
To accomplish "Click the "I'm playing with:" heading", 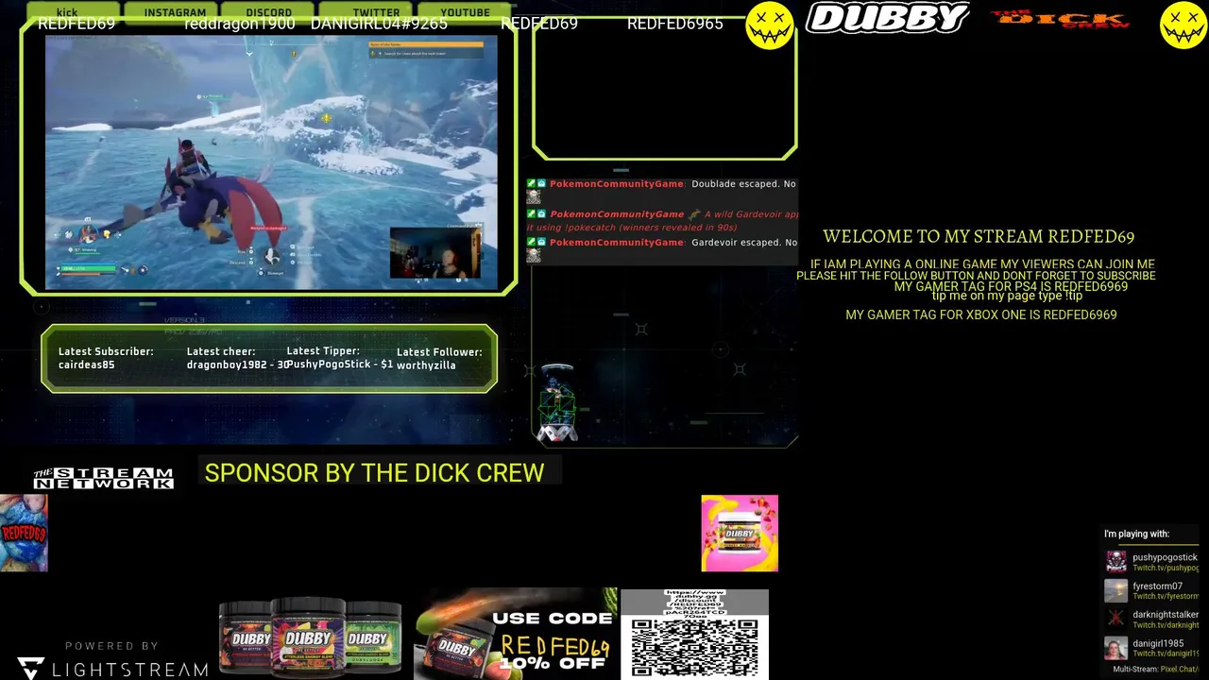I will pyautogui.click(x=1136, y=534).
